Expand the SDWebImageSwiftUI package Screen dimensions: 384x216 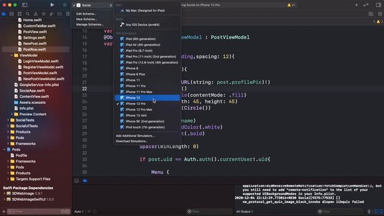[x=4, y=199]
